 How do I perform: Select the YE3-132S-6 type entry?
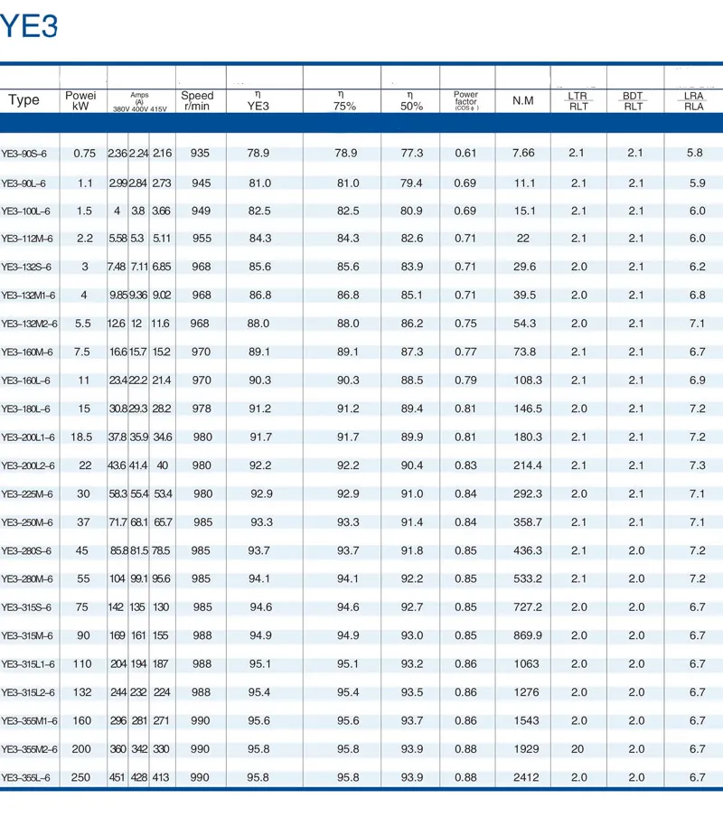[25, 266]
